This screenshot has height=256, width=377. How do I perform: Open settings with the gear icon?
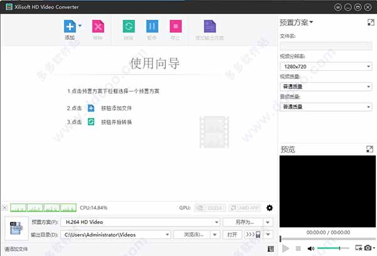tap(270, 208)
